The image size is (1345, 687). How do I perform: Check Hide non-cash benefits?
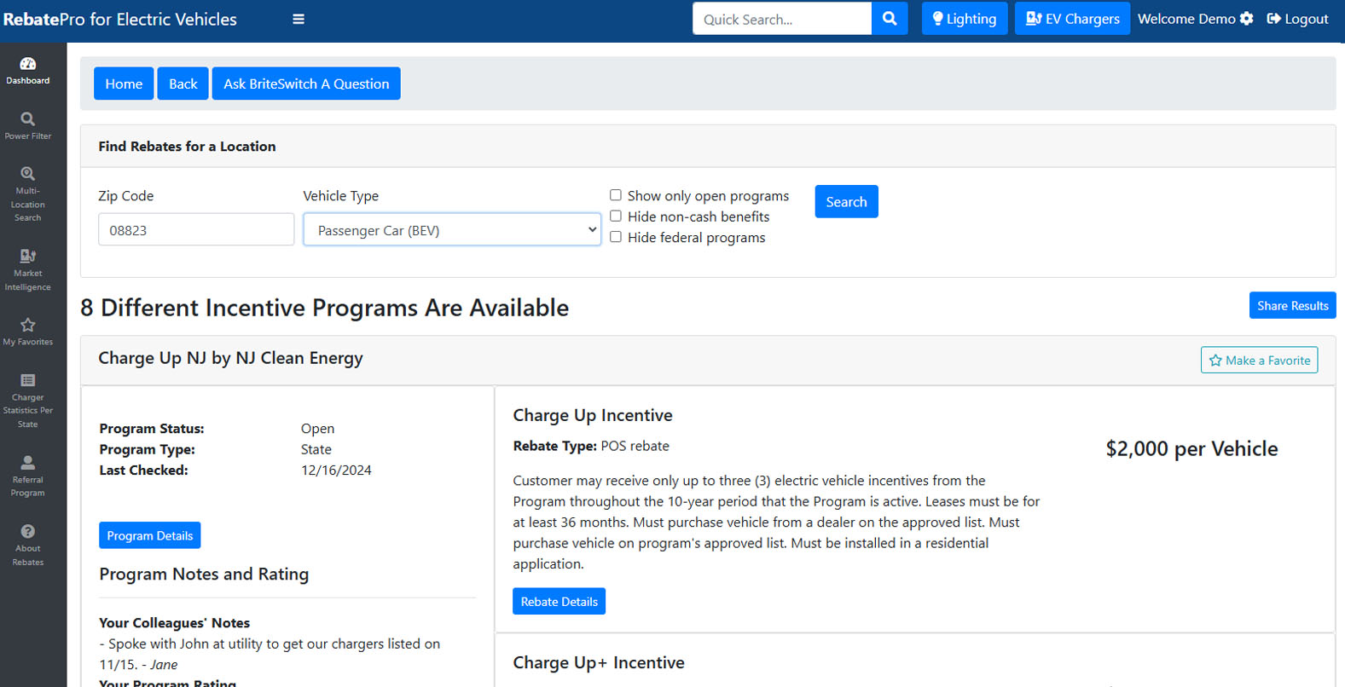pos(616,216)
